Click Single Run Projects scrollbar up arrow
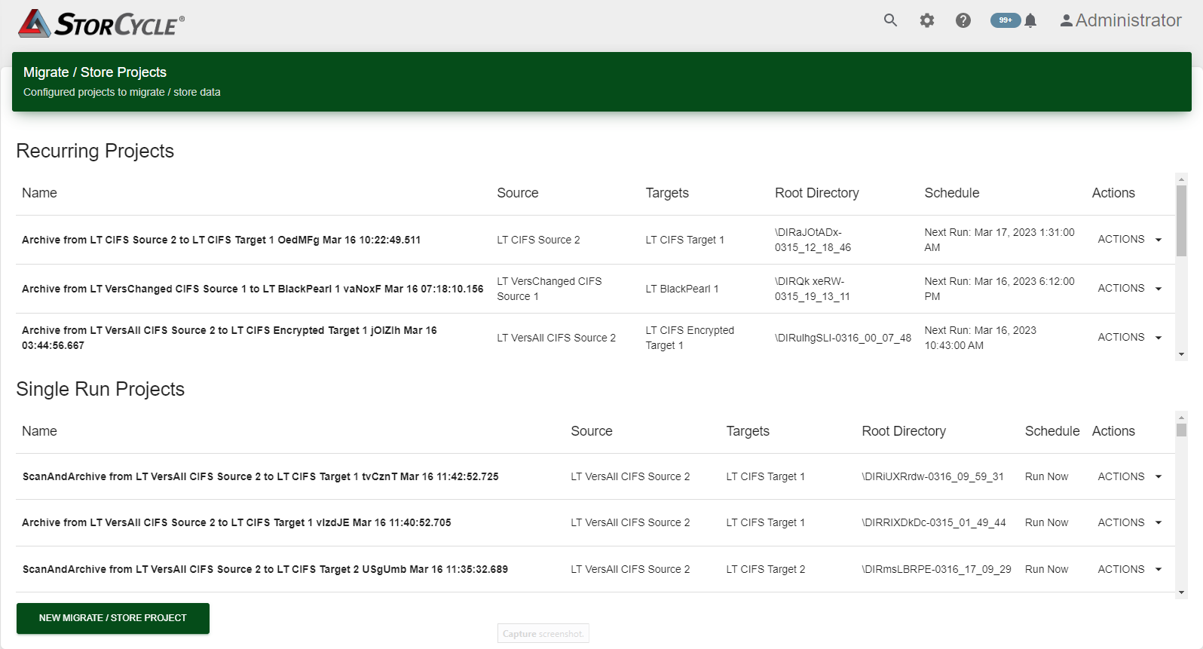 click(x=1181, y=417)
